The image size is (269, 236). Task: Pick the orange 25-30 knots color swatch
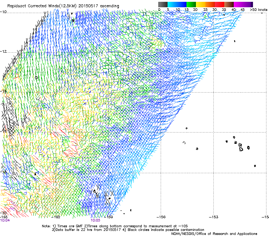click(210, 4)
